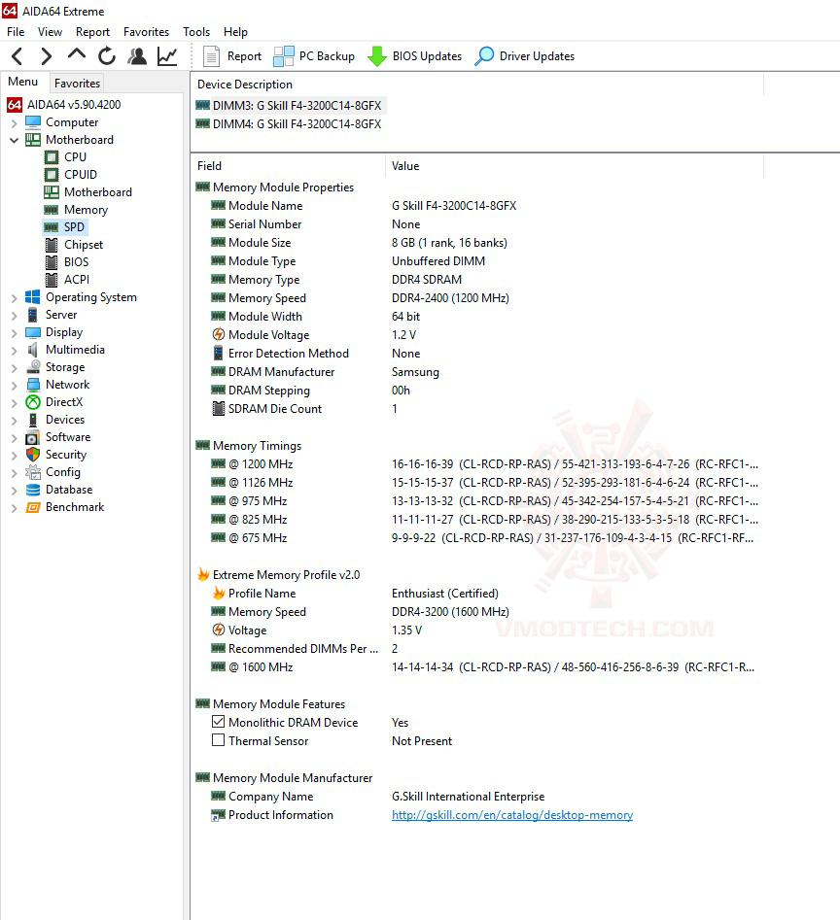This screenshot has width=840, height=920.
Task: Refresh the current page
Action: click(107, 56)
